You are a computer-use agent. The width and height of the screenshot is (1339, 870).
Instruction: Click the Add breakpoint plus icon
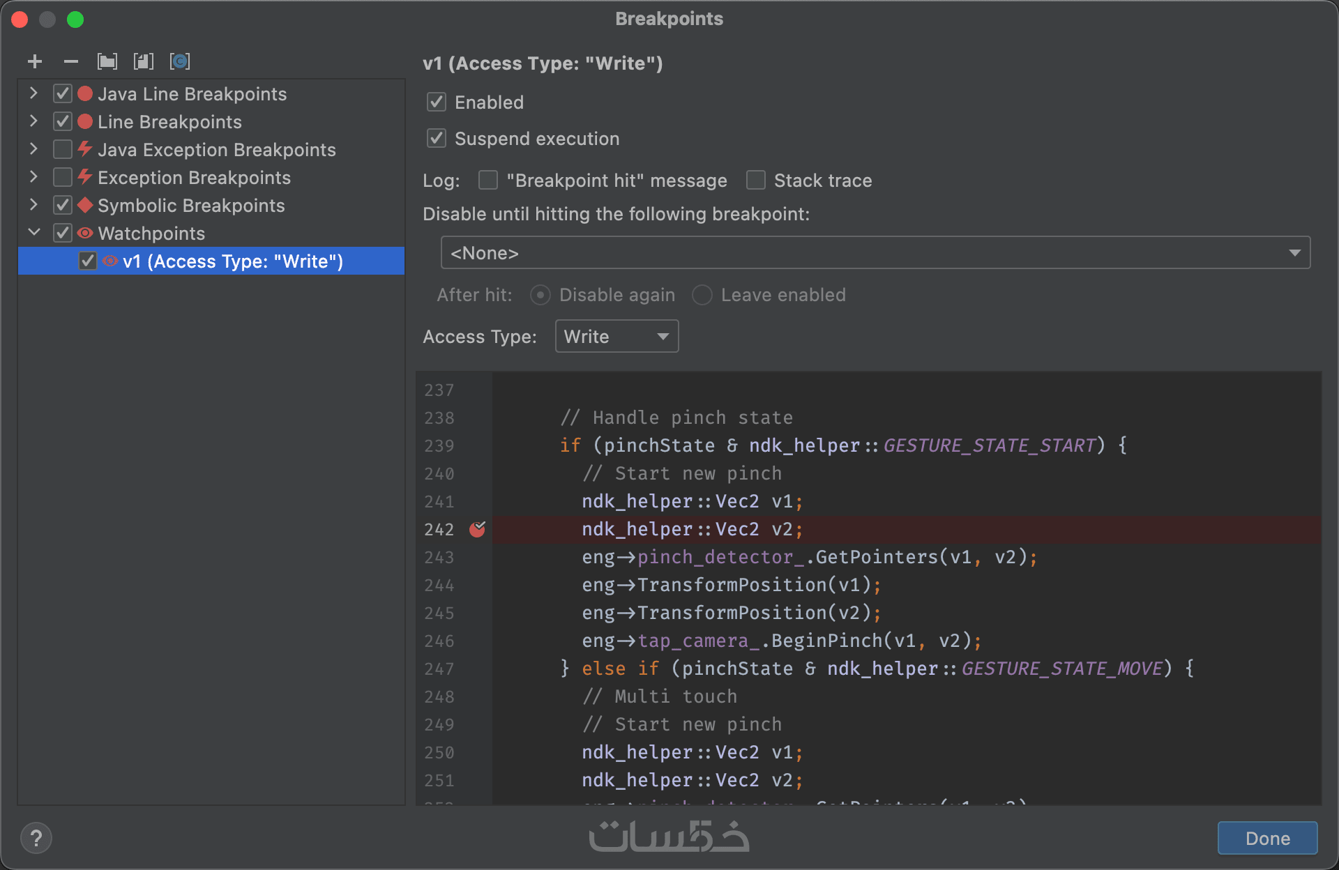pyautogui.click(x=35, y=62)
